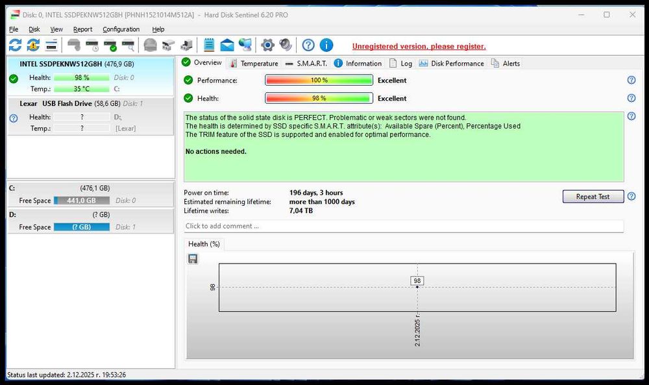Select the Lexar USB Flash Drive entry
The image size is (649, 385).
point(91,116)
